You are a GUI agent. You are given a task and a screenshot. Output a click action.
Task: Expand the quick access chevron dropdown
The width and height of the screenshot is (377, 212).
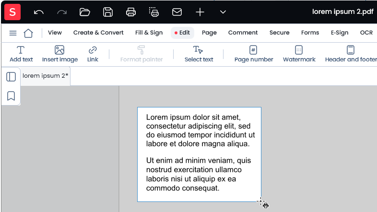click(x=223, y=12)
